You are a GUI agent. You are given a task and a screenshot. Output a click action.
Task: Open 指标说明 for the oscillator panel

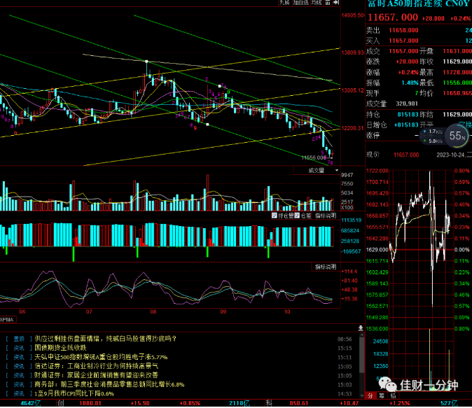coord(325,267)
